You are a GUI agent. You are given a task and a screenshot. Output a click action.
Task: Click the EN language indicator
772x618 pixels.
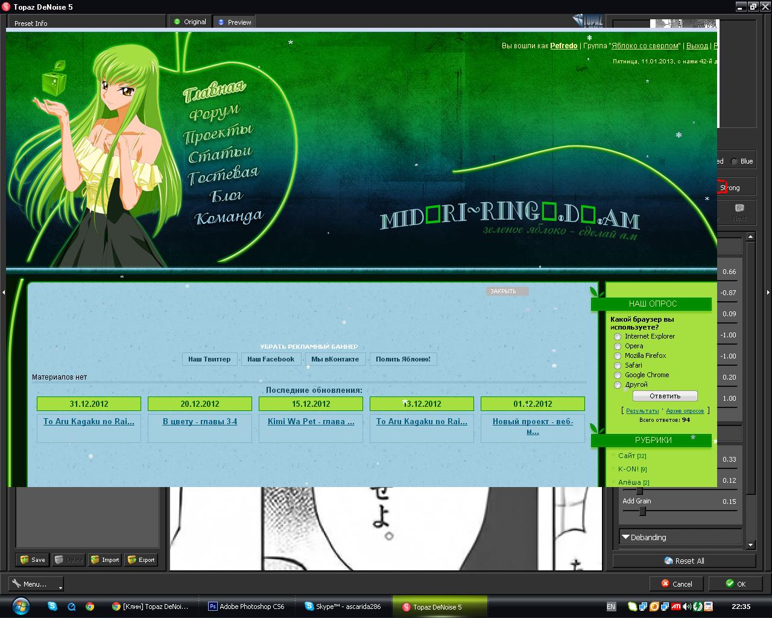(611, 607)
